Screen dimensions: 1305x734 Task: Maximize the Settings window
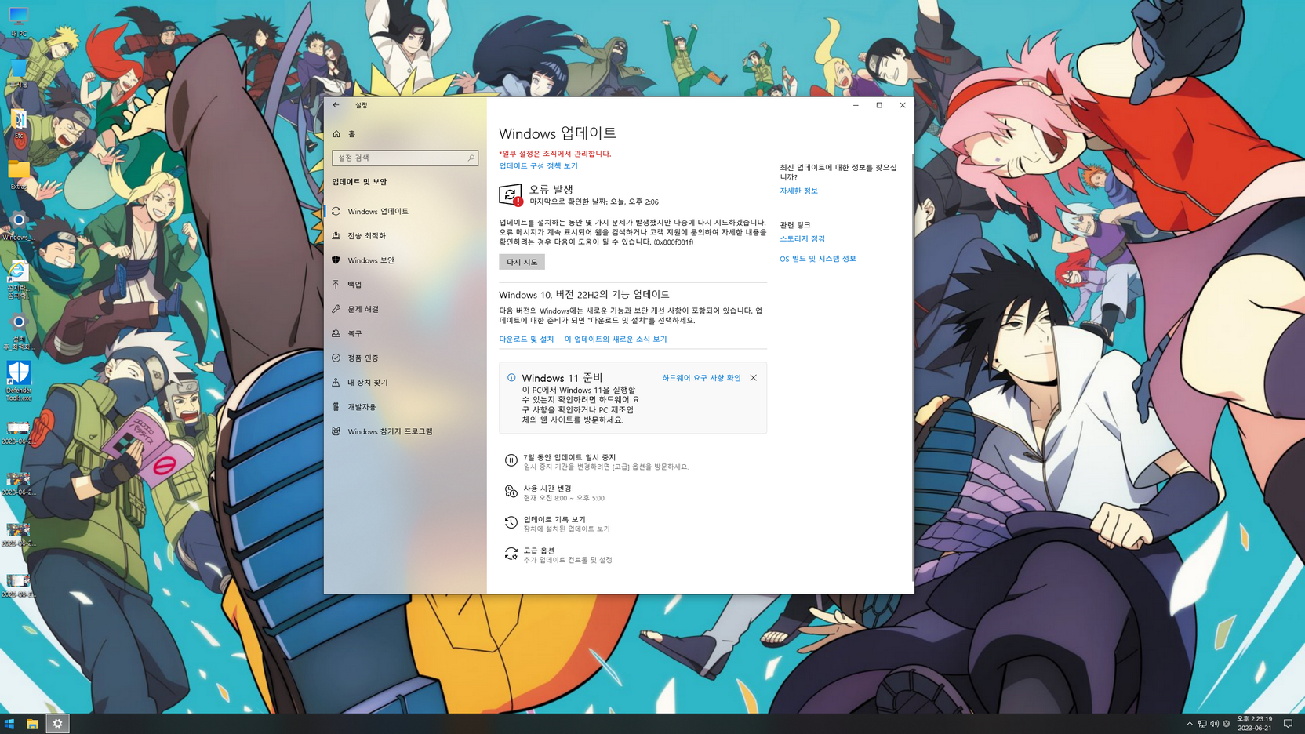879,105
